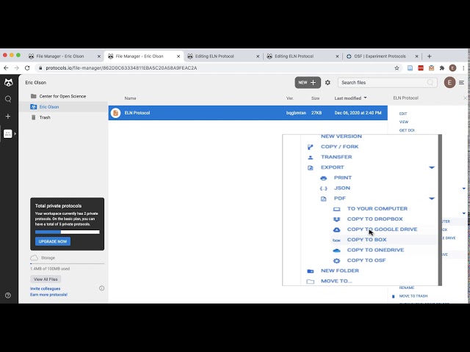
Task: Click the NEW + button
Action: [308, 83]
